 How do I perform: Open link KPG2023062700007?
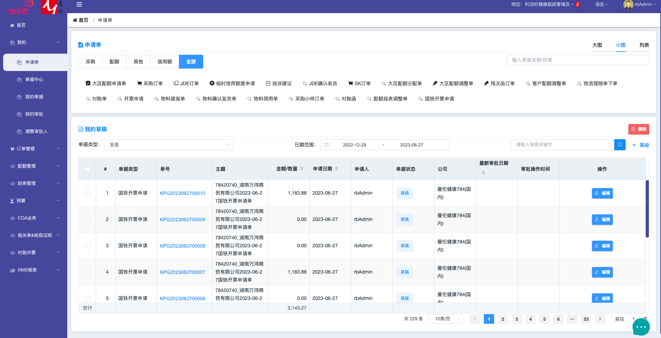[182, 272]
